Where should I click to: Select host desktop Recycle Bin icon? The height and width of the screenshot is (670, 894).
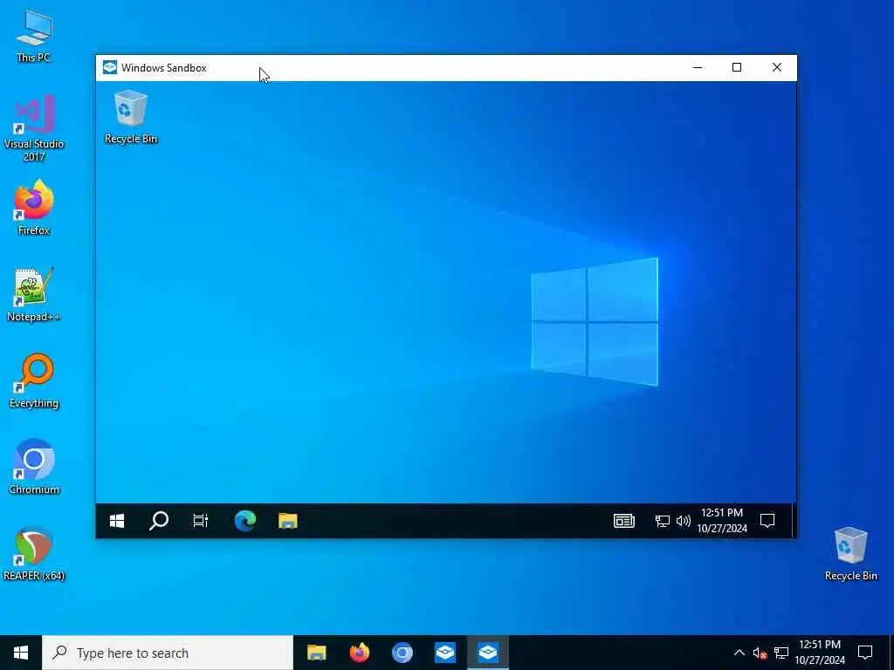pos(850,554)
